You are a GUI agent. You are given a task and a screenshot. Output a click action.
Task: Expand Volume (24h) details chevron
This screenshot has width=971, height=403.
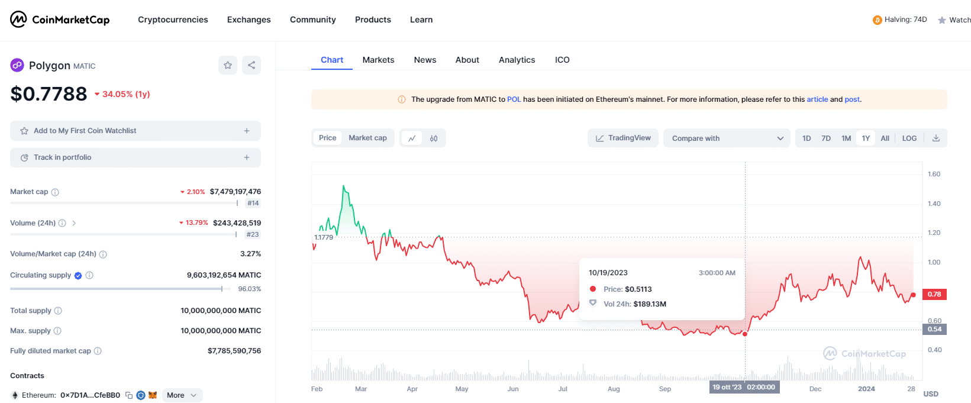tap(74, 223)
